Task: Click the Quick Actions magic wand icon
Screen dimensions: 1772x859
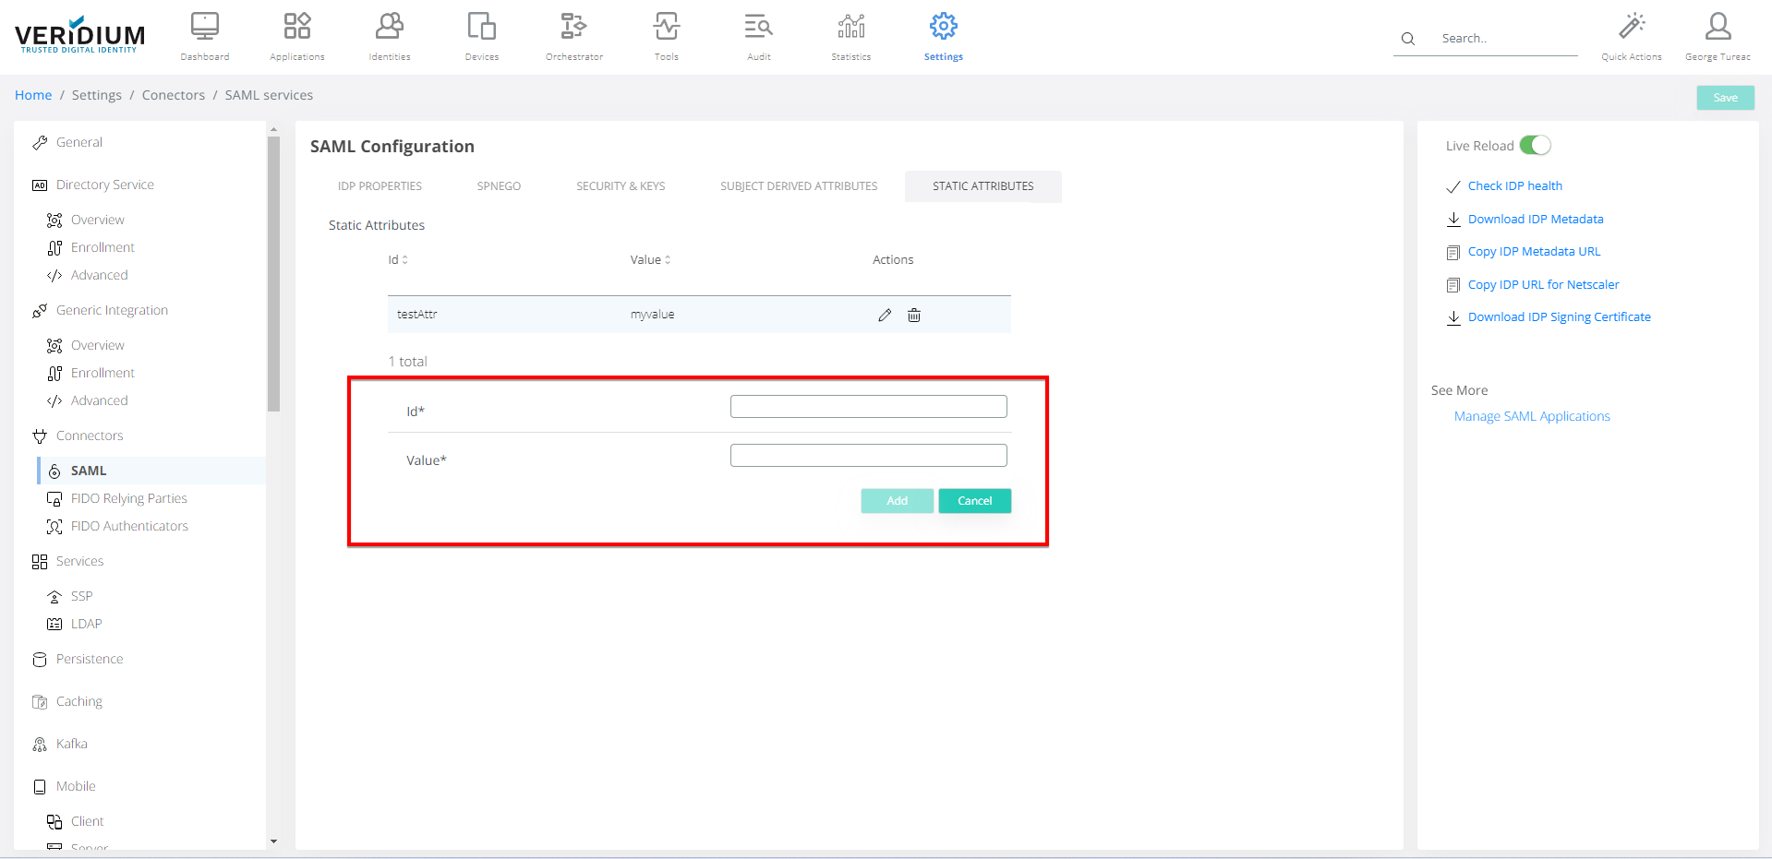Action: pos(1632,27)
